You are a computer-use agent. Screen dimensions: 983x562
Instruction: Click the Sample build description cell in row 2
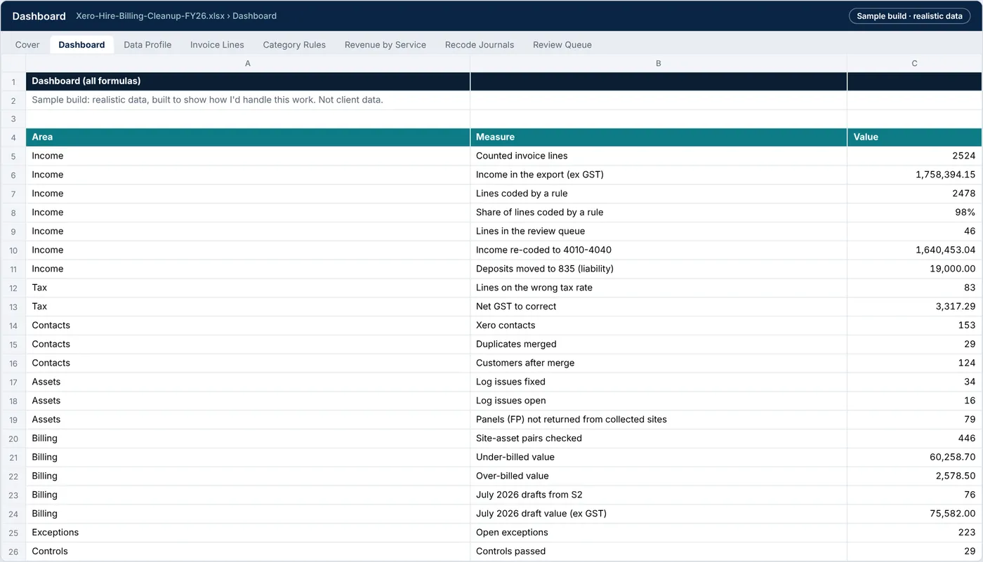click(248, 100)
